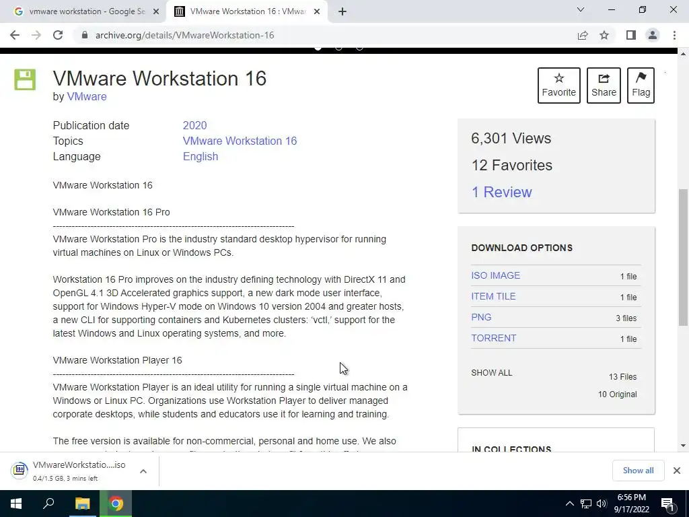Screen dimensions: 689x517
Task: Click the page title VMware Workstation 16
Action: [159, 78]
